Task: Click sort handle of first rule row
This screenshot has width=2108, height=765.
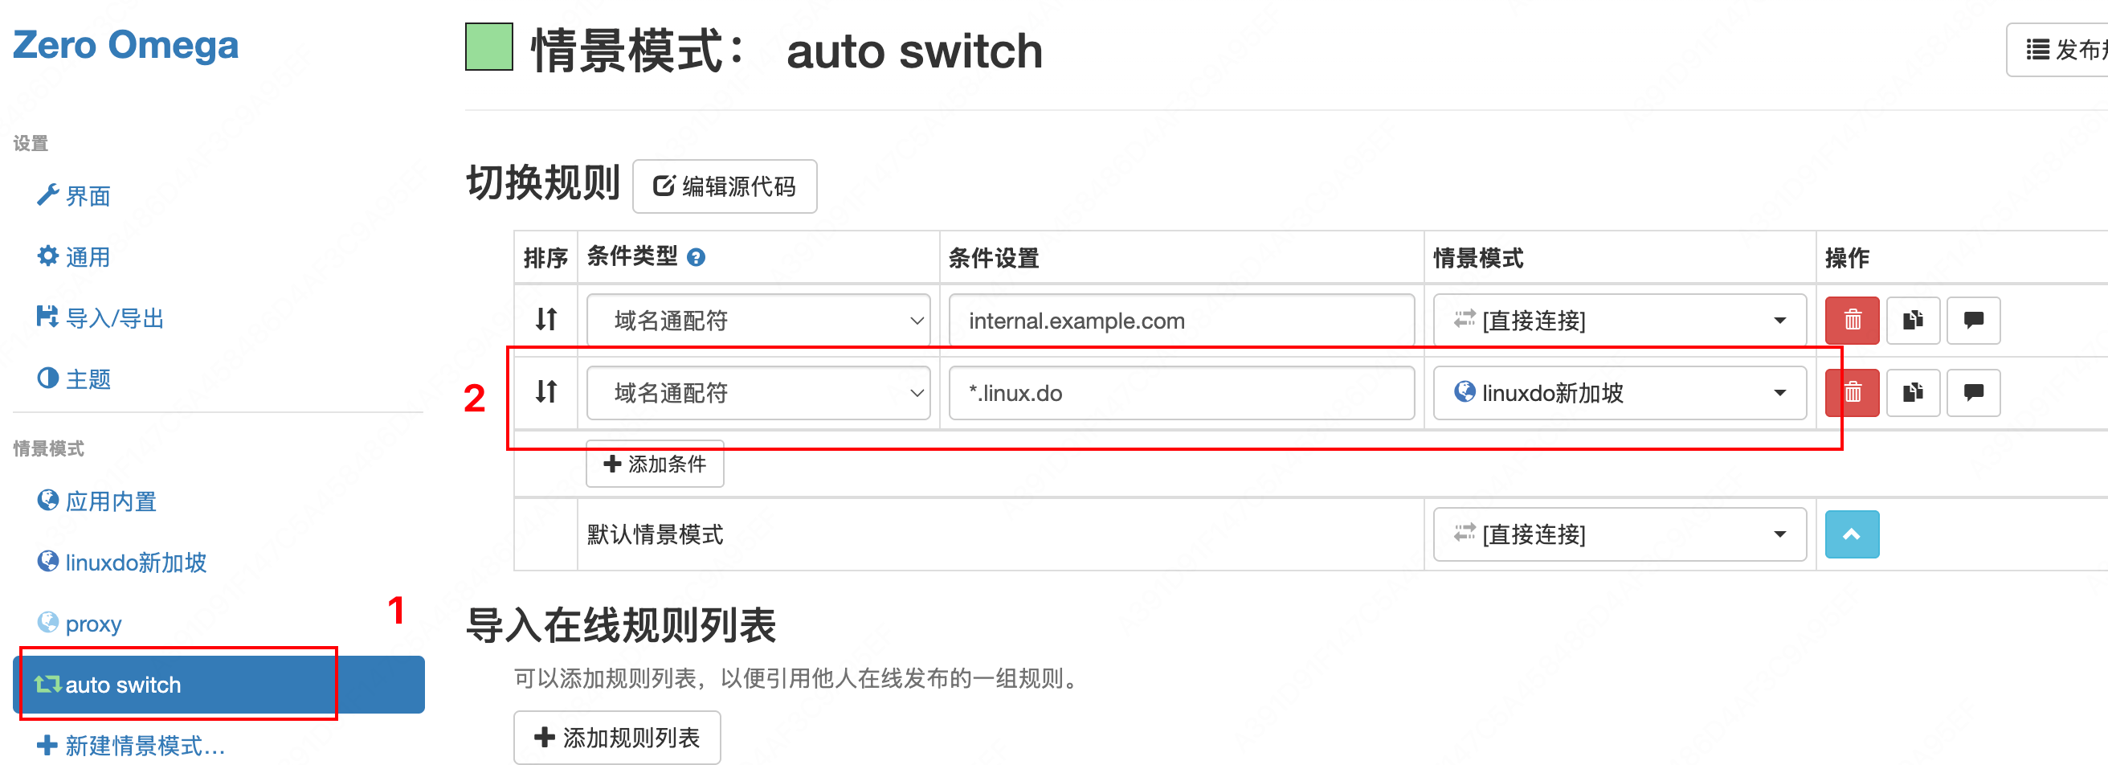Action: tap(545, 319)
